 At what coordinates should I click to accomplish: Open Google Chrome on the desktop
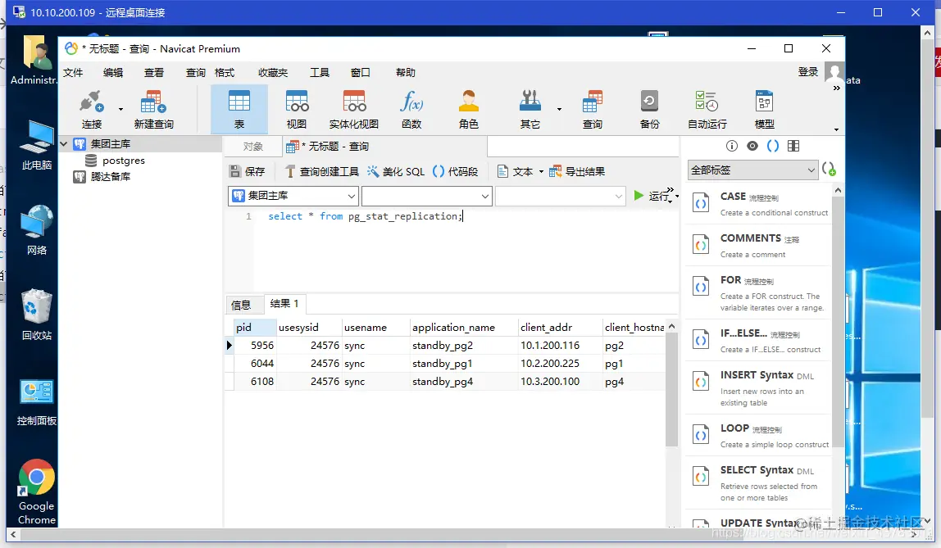pyautogui.click(x=37, y=493)
